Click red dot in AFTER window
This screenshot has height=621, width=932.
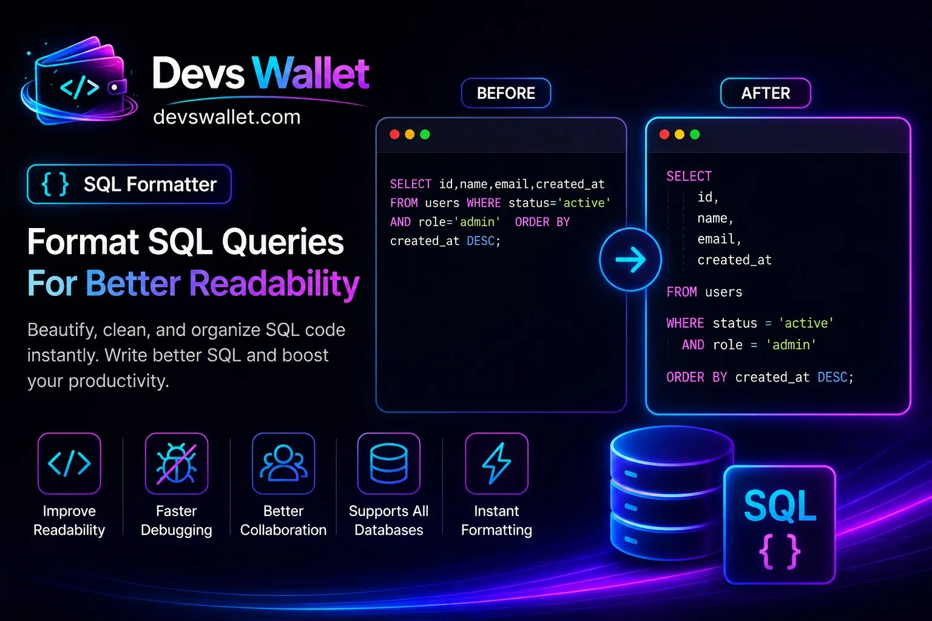664,134
